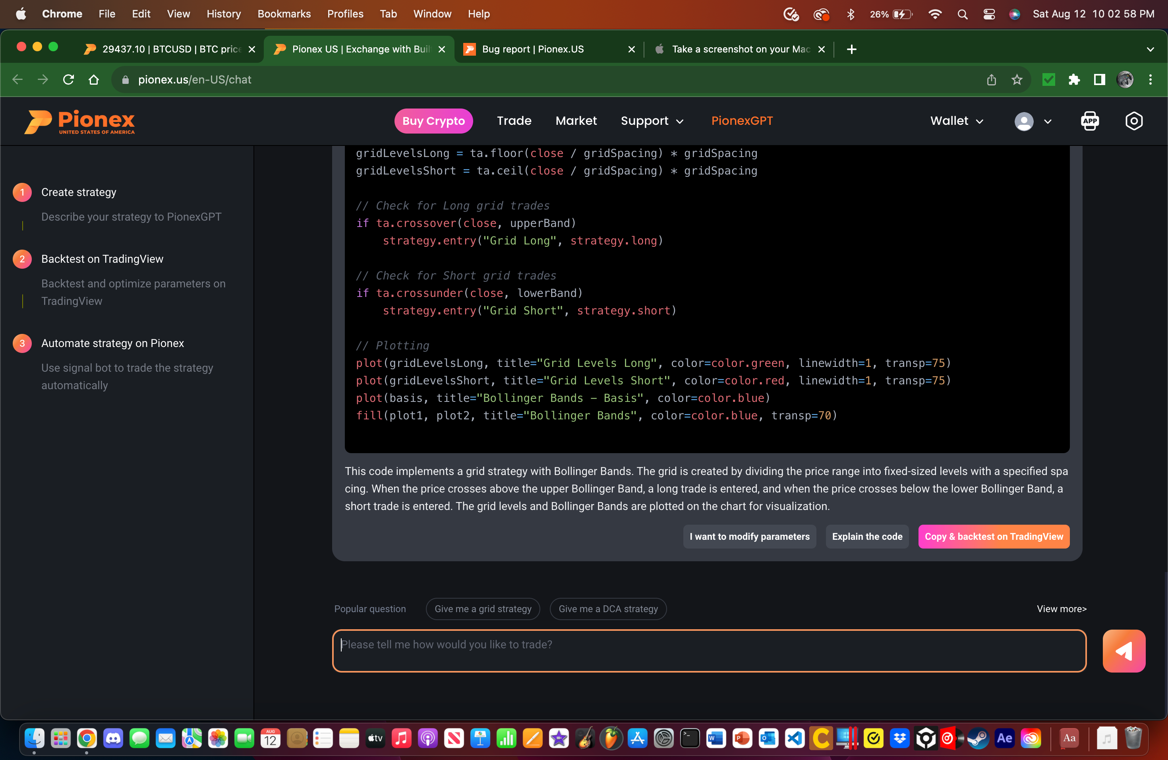This screenshot has width=1168, height=760.
Task: Click the View more> link
Action: [1062, 609]
